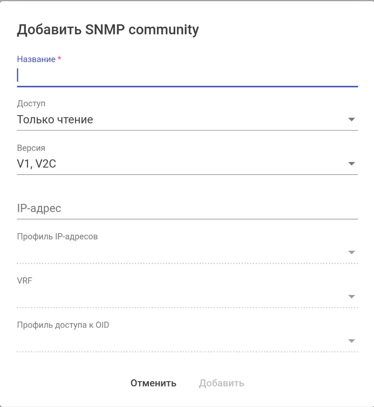Viewport: 374px width, 407px height.
Task: Expand the Профиль IP-адресов dropdown arrow
Action: coord(351,252)
